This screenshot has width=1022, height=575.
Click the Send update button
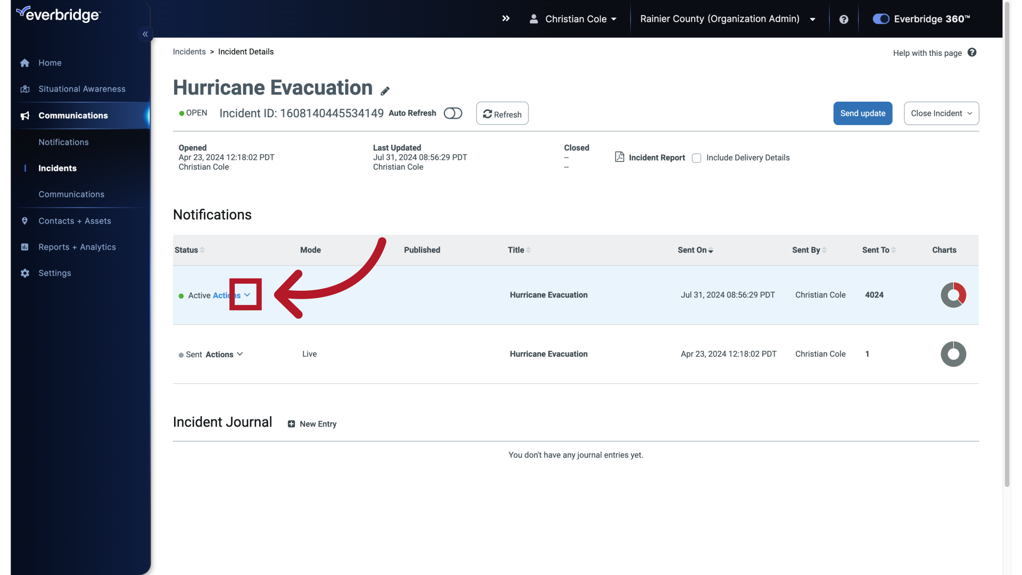[862, 113]
